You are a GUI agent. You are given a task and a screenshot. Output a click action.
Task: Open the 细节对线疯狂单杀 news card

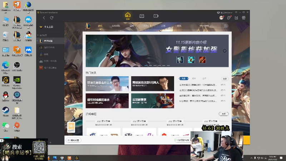point(107,101)
